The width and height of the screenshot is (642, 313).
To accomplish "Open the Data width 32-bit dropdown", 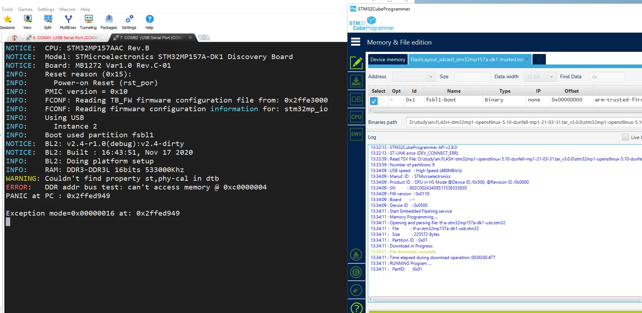I will coord(540,77).
